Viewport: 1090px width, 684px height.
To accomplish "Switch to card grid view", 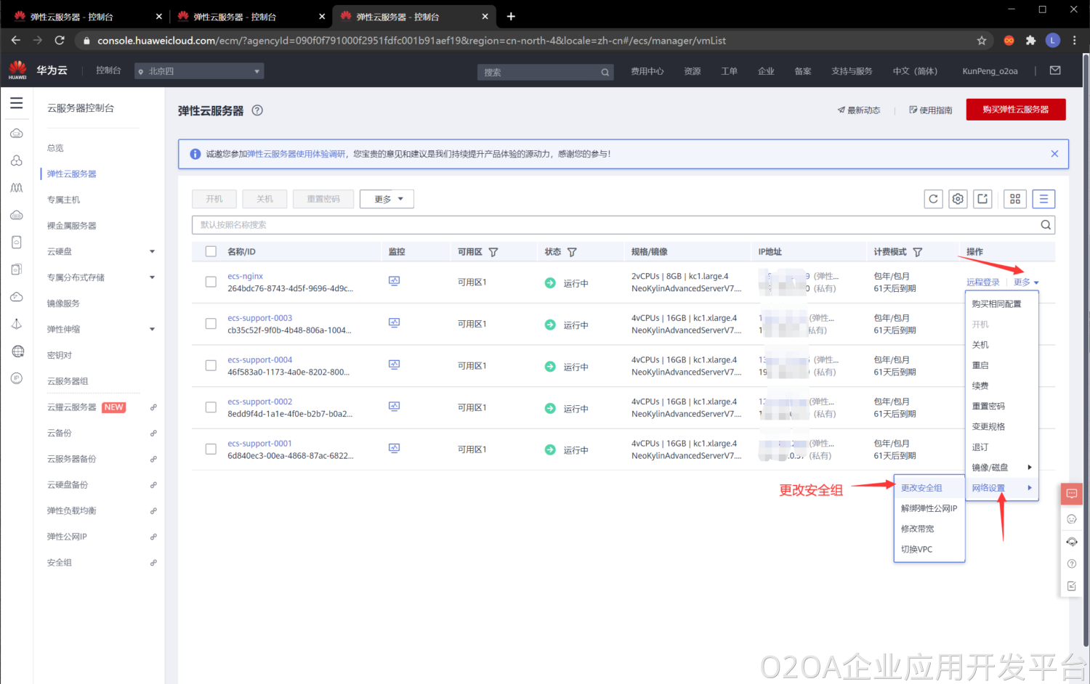I will pos(1015,199).
